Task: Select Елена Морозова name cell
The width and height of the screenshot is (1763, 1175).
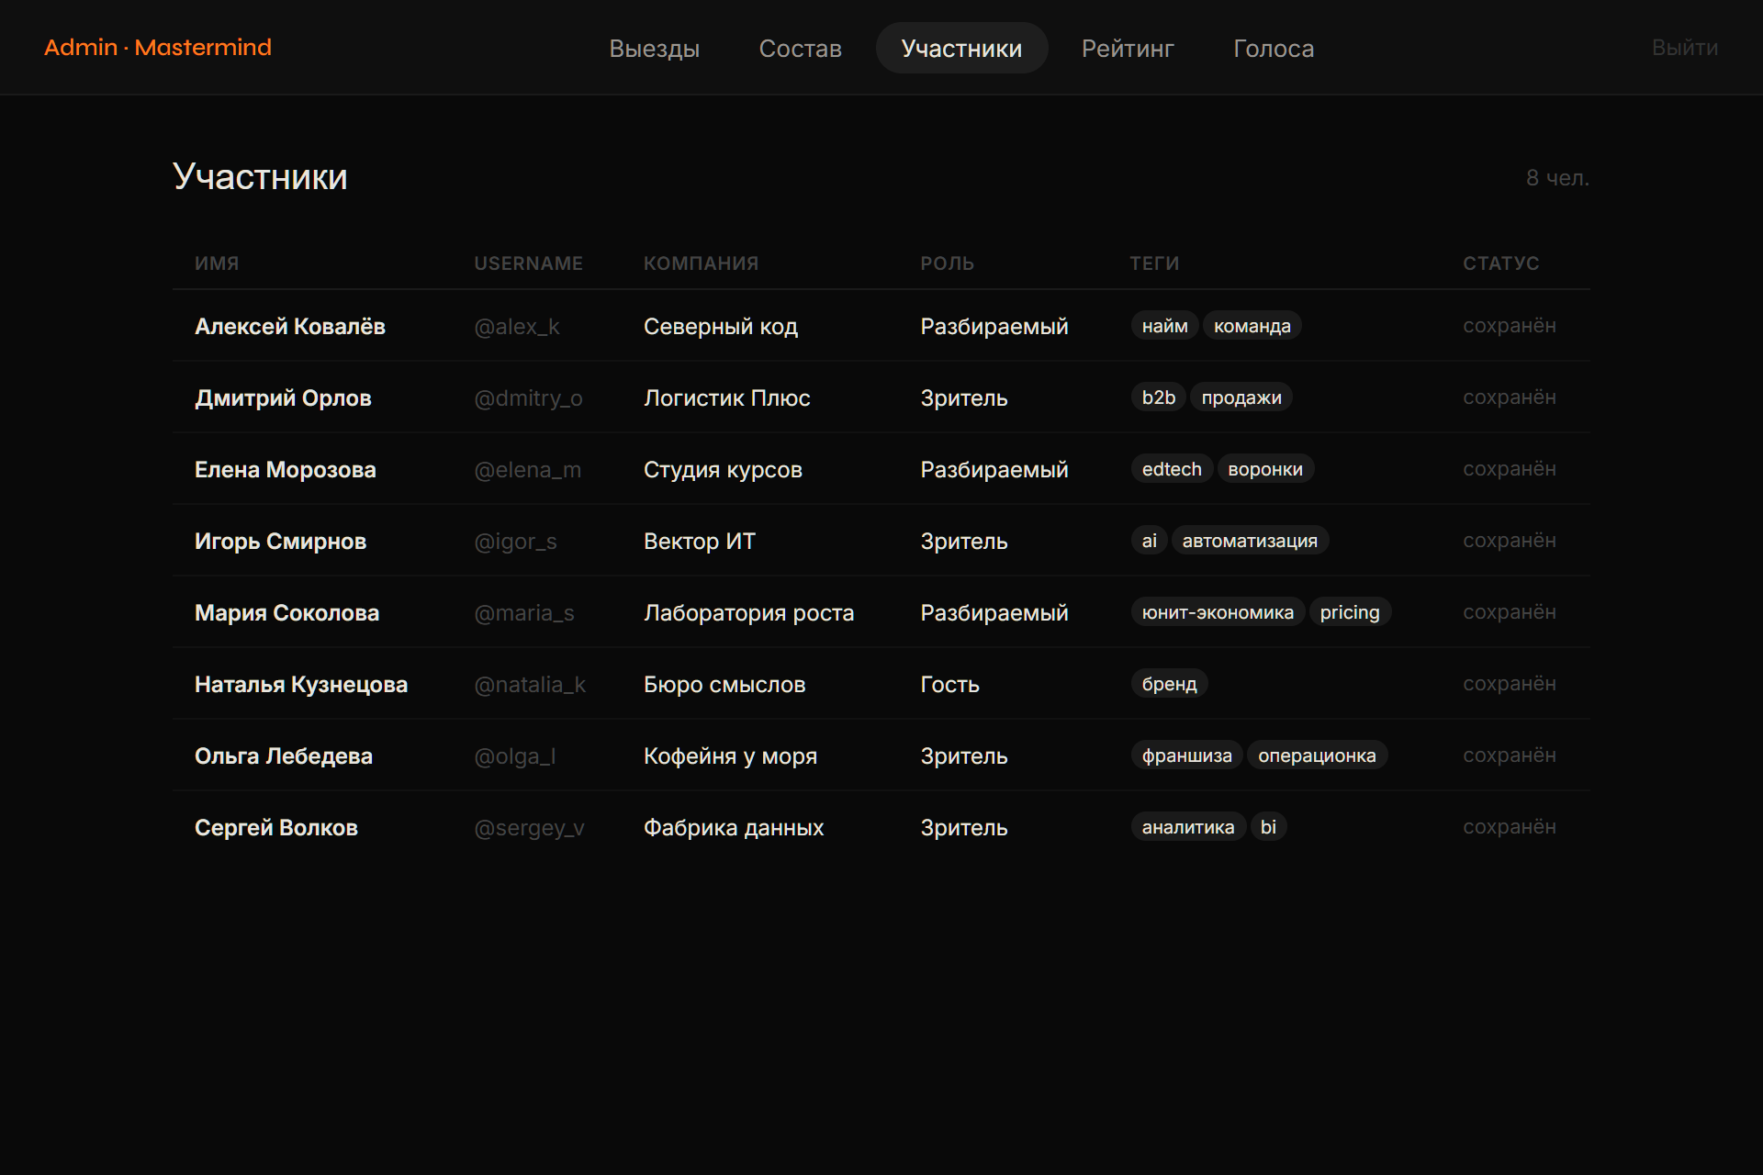Action: click(286, 469)
